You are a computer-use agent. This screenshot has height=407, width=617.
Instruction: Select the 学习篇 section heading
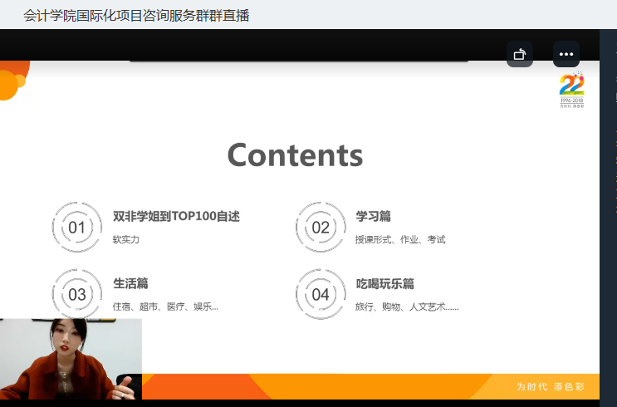pos(373,216)
